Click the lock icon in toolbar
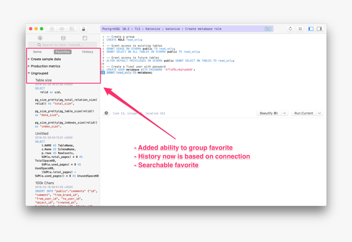The height and width of the screenshot is (242, 352). click(x=83, y=29)
